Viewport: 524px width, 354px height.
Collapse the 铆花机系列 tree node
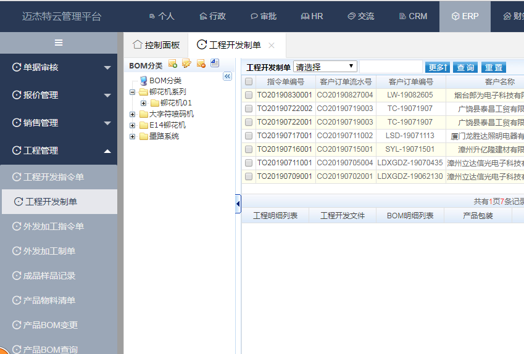tap(133, 92)
